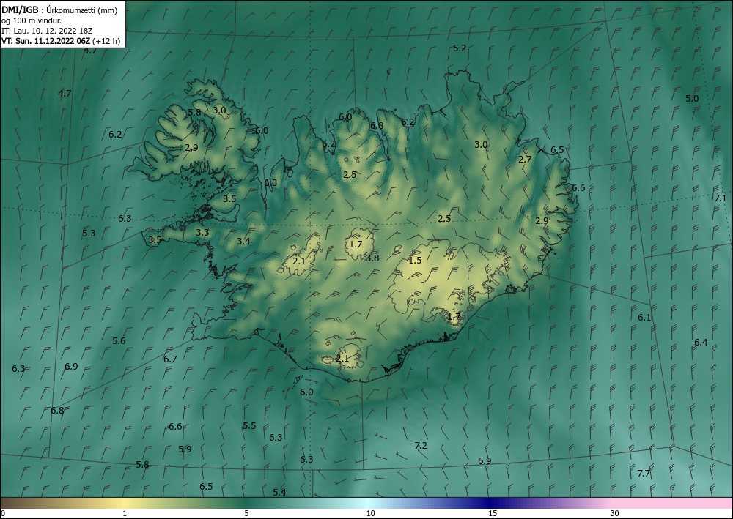Select the 6.1 value southeast of Iceland
Image resolution: width=733 pixels, height=519 pixels.
[644, 318]
